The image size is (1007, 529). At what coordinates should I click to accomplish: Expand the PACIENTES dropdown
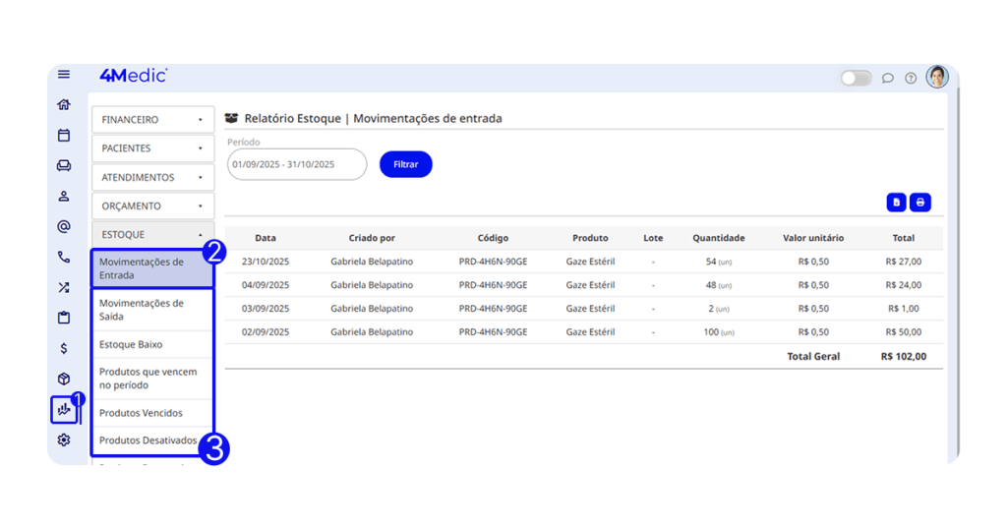pos(153,148)
